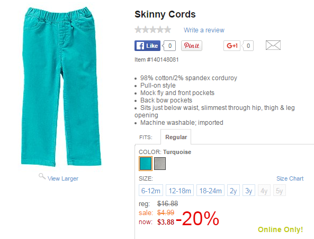Image resolution: width=314 pixels, height=239 pixels.
Task: Select size 12-18m
Action: click(180, 190)
